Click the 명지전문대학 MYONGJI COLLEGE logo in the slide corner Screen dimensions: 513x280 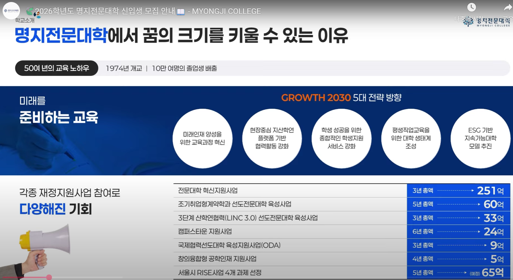pyautogui.click(x=486, y=22)
